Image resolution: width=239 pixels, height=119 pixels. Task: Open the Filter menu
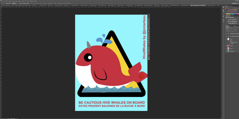(22, 1)
